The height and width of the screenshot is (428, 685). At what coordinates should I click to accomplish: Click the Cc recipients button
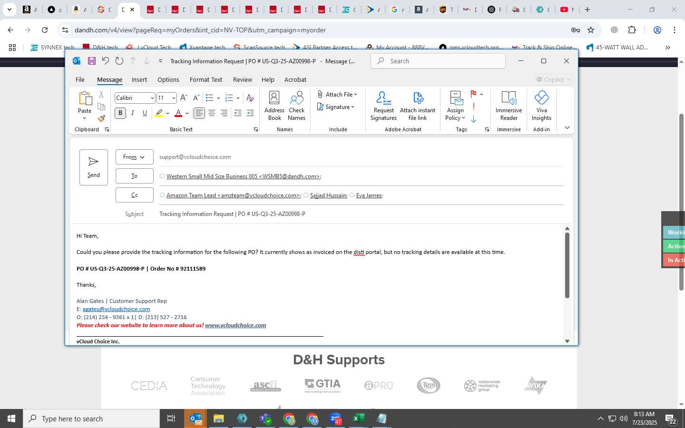click(x=134, y=195)
